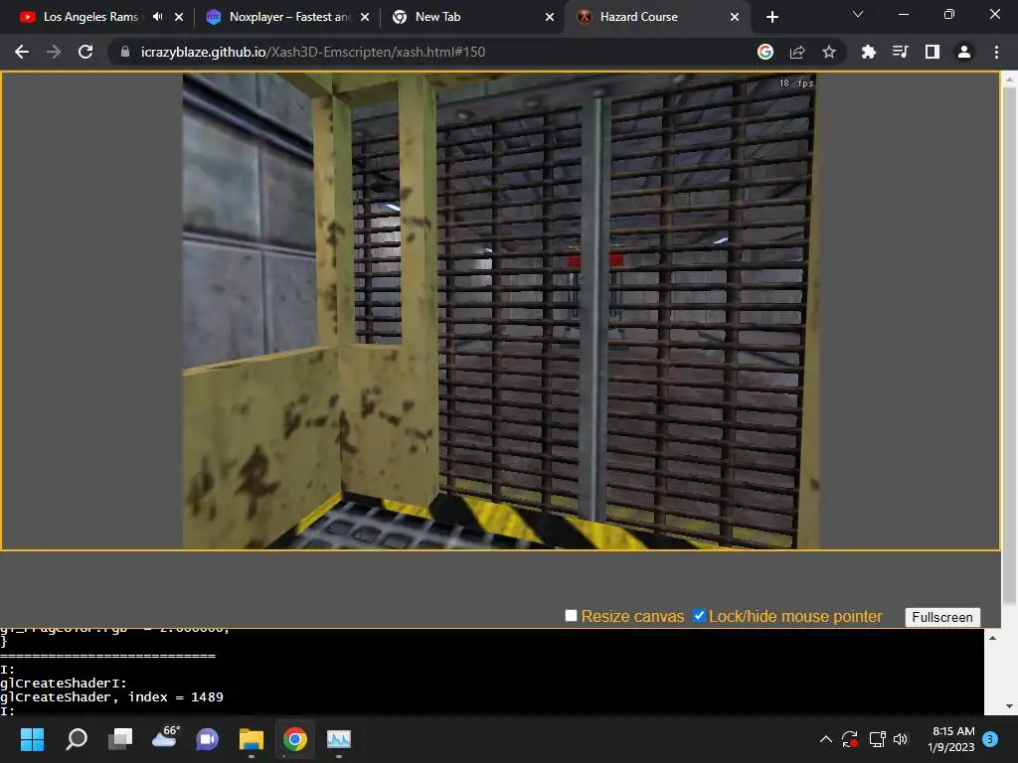Click the Fullscreen button
This screenshot has height=763, width=1018.
pyautogui.click(x=942, y=617)
